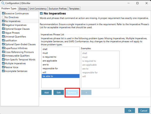Viewport: 151px width, 114px height.
Task: Open the Glossary tab
Action: point(23,9)
